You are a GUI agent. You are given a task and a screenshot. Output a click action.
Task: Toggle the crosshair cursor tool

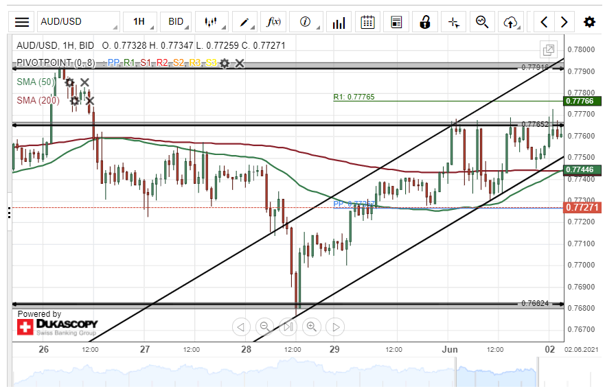[x=453, y=22]
